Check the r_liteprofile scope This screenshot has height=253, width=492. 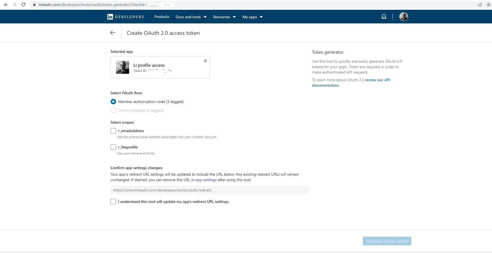[x=113, y=147]
